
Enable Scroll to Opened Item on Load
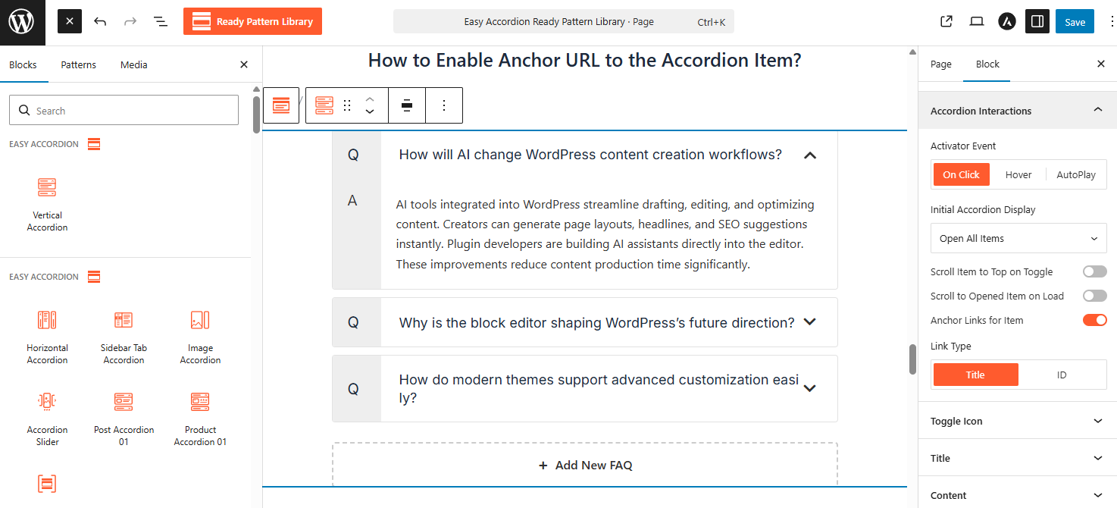(x=1094, y=296)
